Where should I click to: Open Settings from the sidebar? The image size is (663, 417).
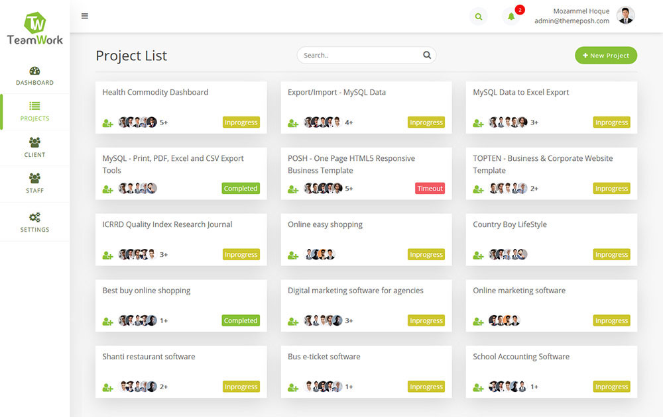pos(34,222)
